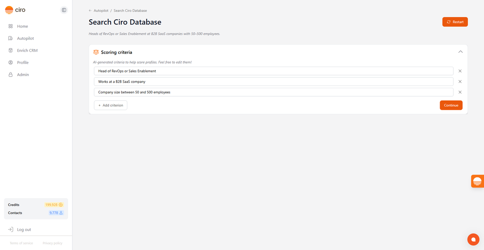Click the Company size criterion text field
484x250 pixels.
tap(273, 92)
